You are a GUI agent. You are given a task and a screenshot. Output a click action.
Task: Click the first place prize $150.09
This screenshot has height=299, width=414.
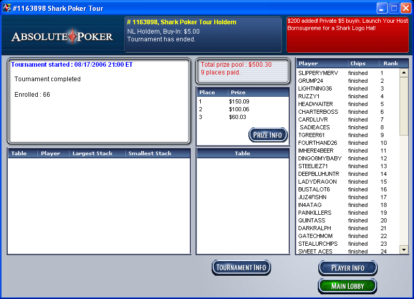239,101
